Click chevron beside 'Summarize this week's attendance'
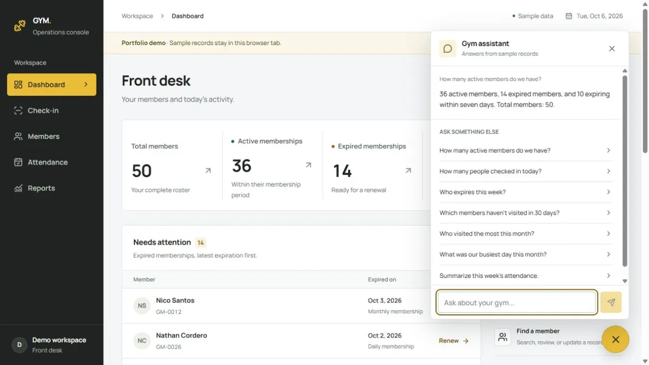Image resolution: width=649 pixels, height=365 pixels. (608, 275)
